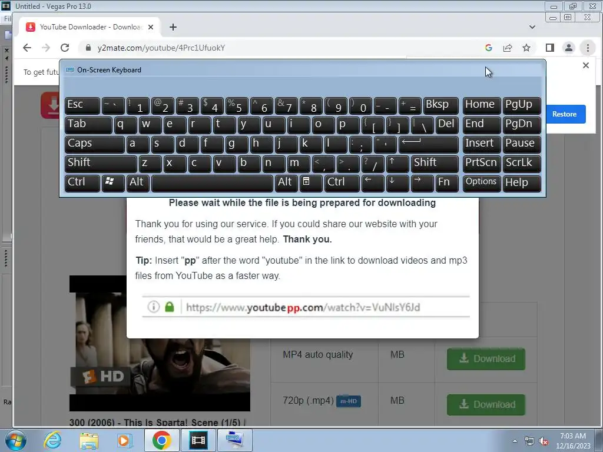Expand the tab search chevron
Image resolution: width=603 pixels, height=452 pixels.
click(x=532, y=27)
